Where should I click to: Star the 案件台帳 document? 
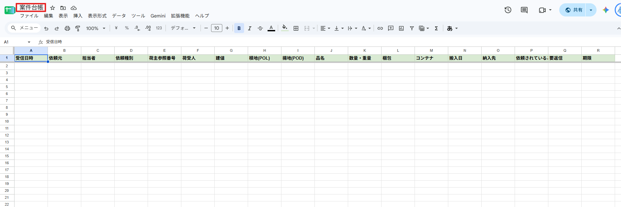(x=53, y=8)
